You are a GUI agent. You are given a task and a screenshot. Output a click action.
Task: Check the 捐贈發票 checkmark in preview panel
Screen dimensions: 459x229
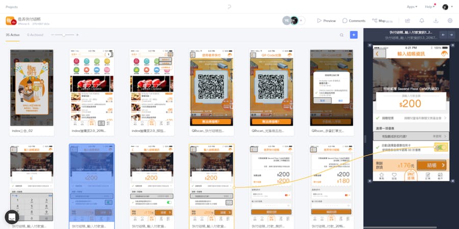click(378, 118)
